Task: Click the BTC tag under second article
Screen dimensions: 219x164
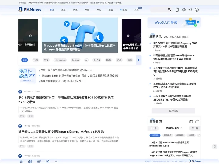Action: coord(22,146)
